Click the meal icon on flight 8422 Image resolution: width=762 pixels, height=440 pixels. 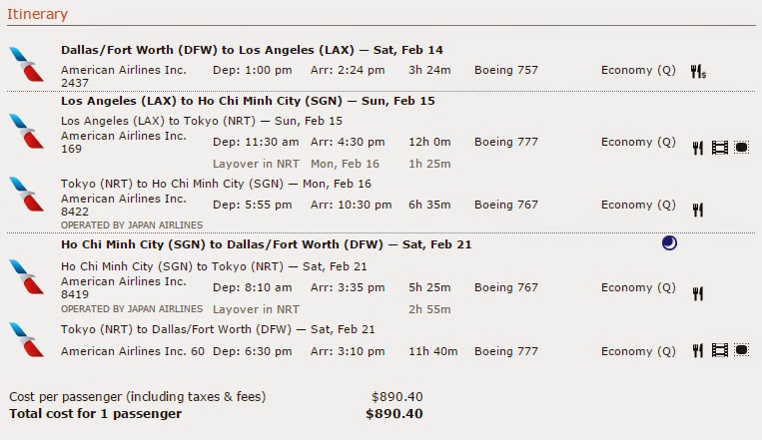[x=698, y=211]
